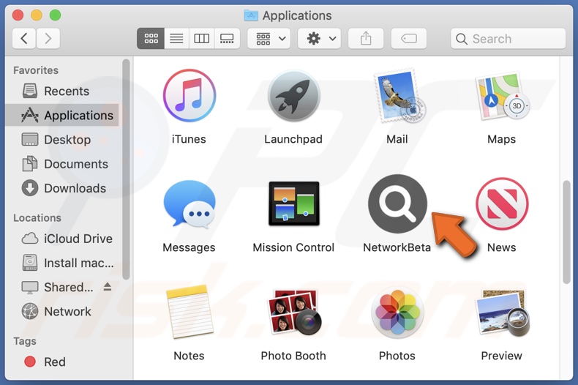Click the Messages speech bubble icon
Viewport: 578px width, 385px height.
189,203
